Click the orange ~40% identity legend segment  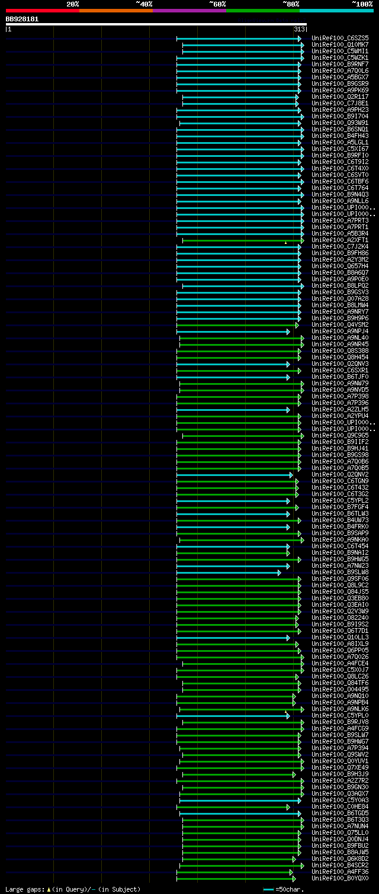click(116, 11)
